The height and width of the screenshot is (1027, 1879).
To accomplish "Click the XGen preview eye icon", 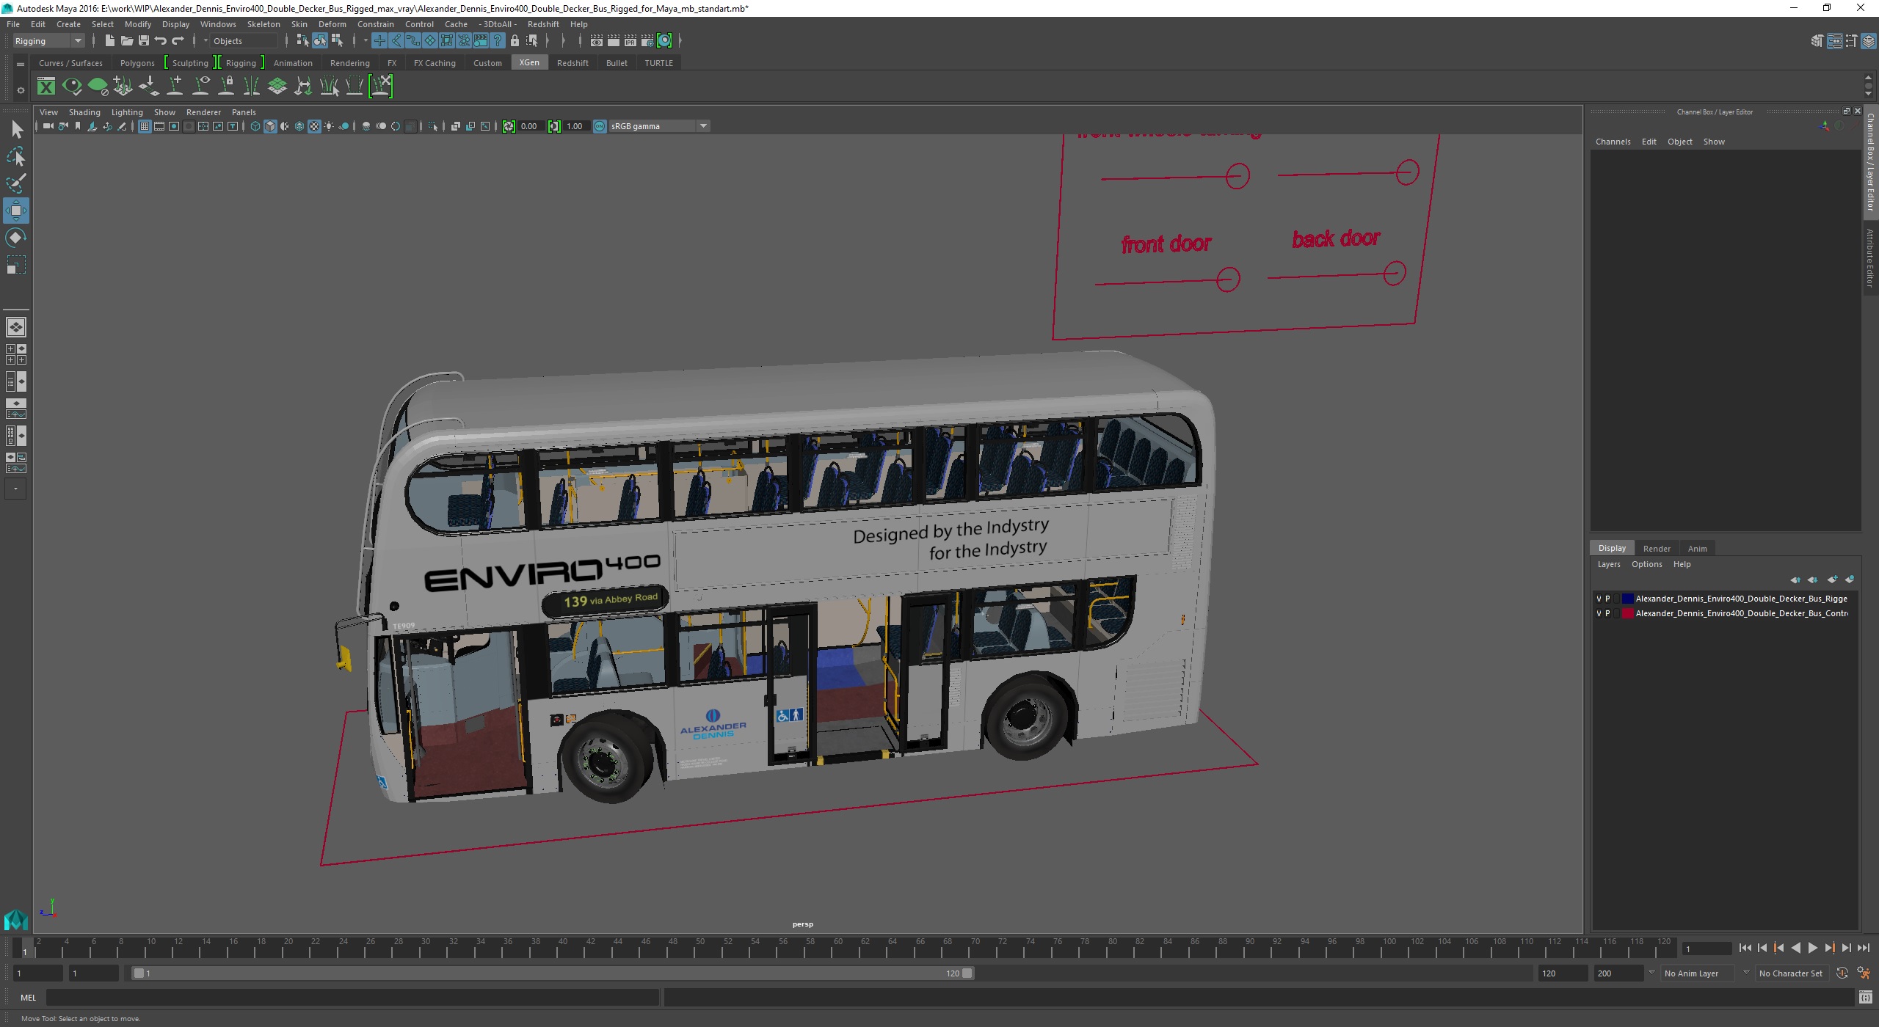I will pyautogui.click(x=72, y=87).
